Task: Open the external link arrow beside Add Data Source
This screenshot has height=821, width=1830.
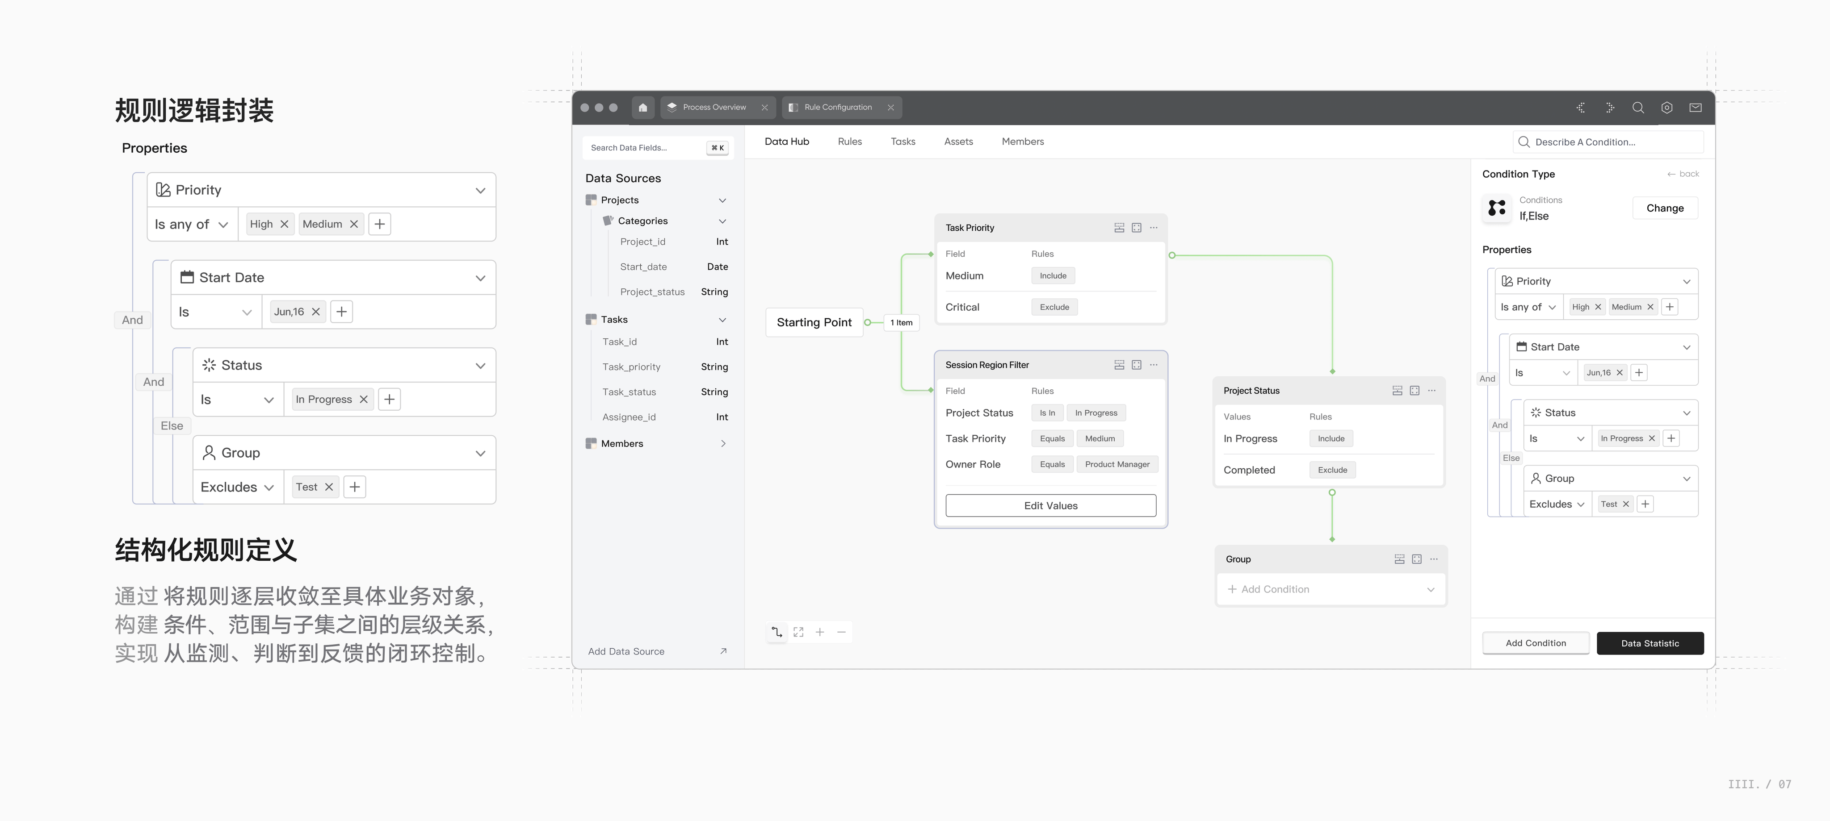Action: coord(722,651)
